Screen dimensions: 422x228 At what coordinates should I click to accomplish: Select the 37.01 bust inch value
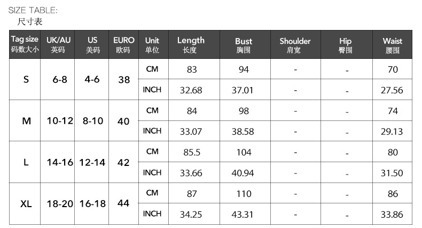pos(243,90)
